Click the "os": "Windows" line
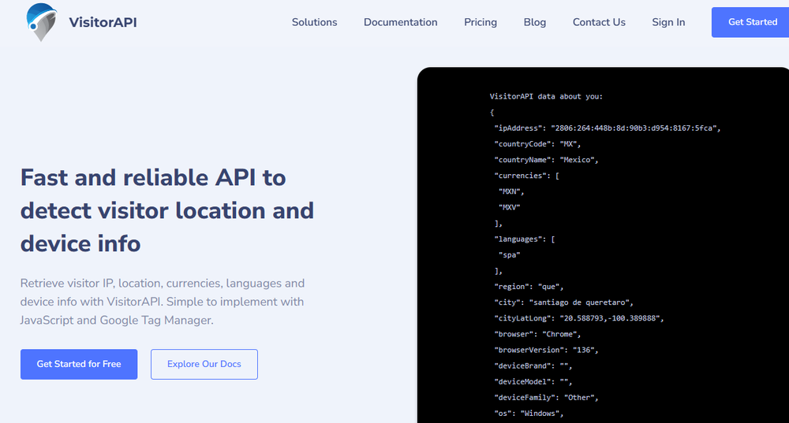 [x=529, y=414]
